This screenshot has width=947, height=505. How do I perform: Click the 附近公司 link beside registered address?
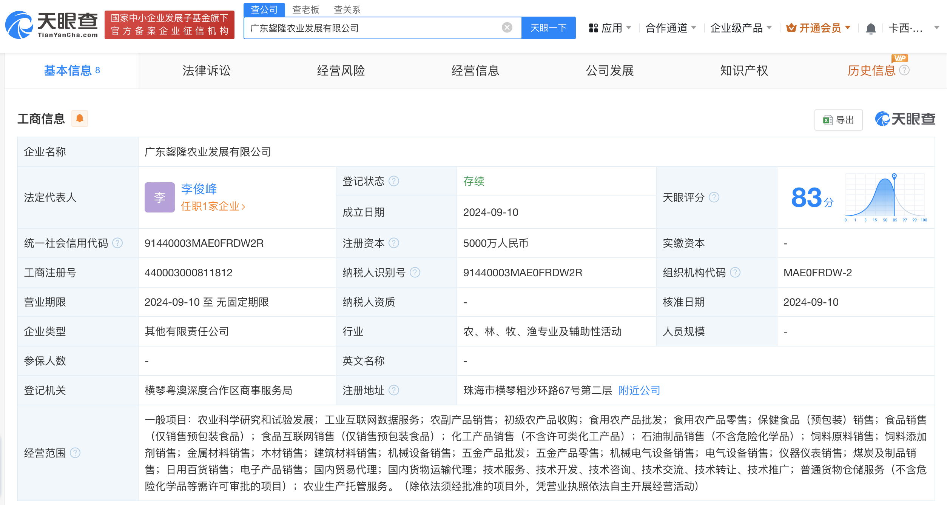point(639,390)
